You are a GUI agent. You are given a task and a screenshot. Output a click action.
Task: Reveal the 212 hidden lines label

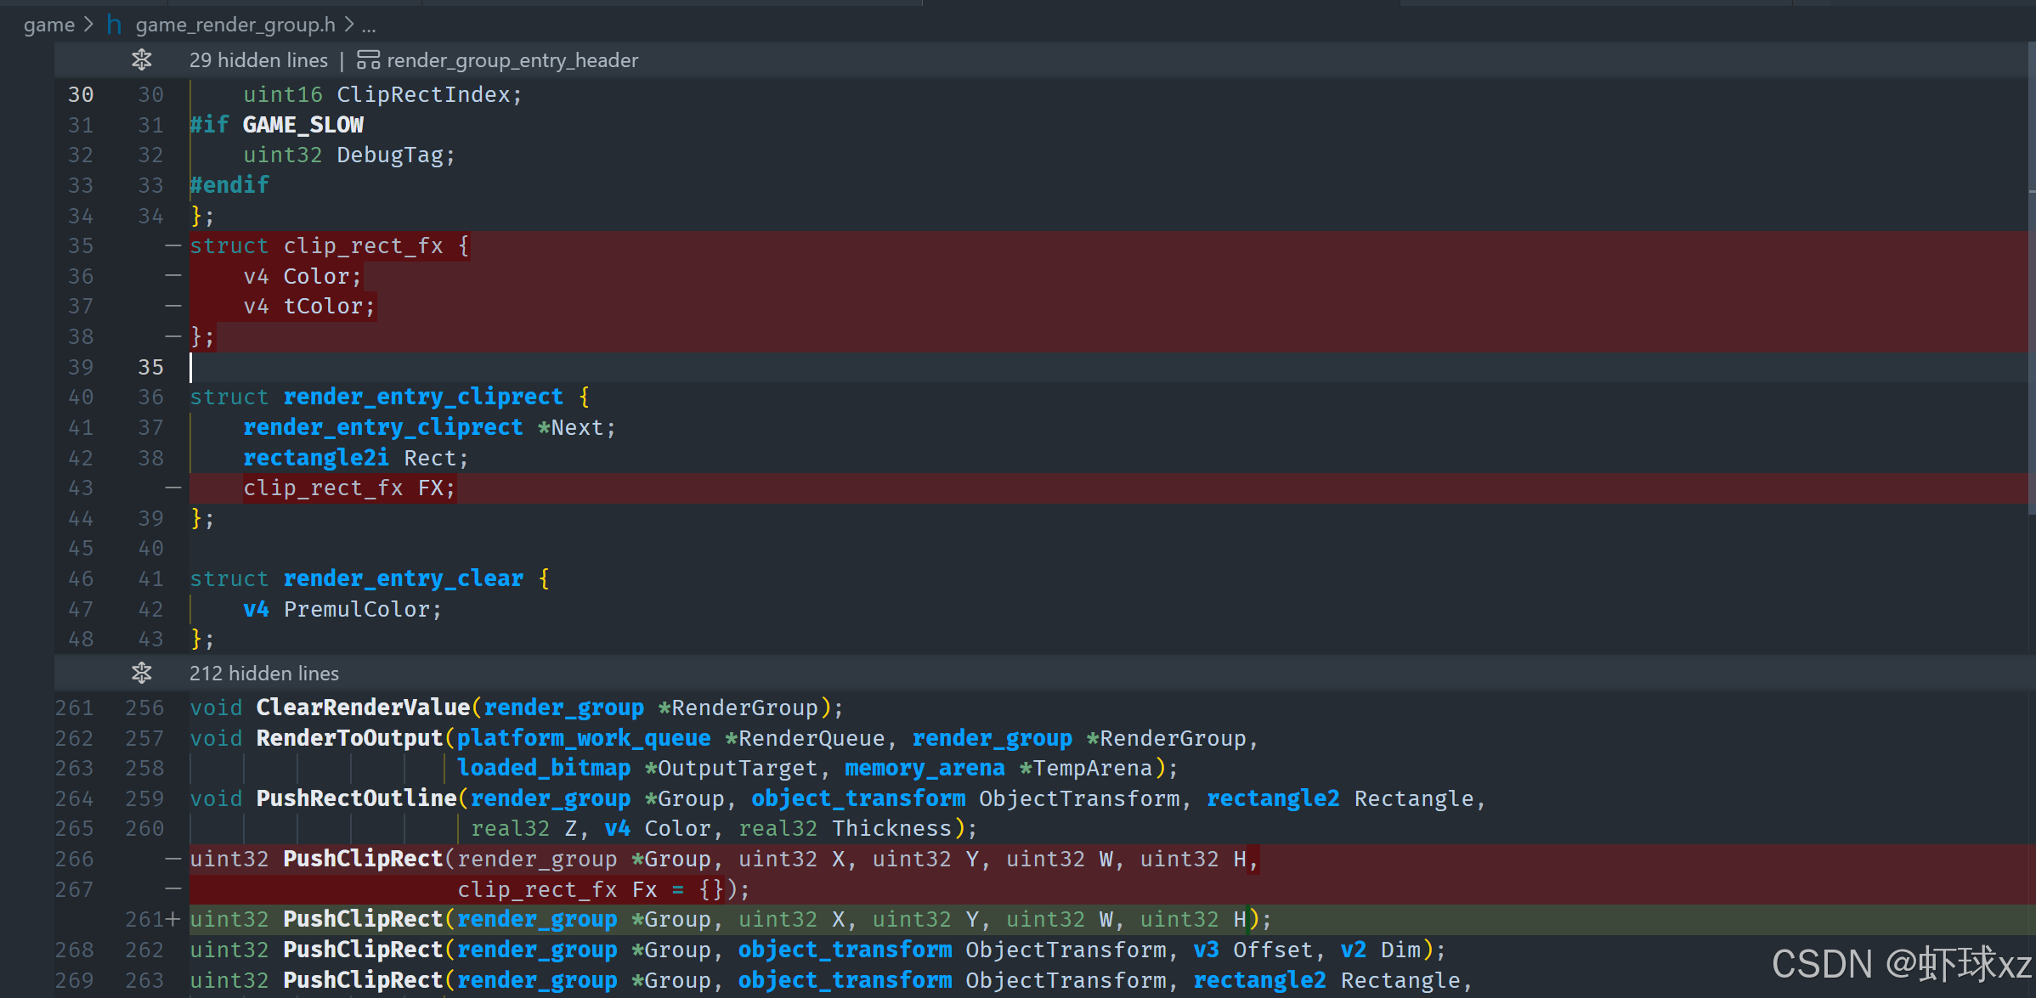(263, 674)
